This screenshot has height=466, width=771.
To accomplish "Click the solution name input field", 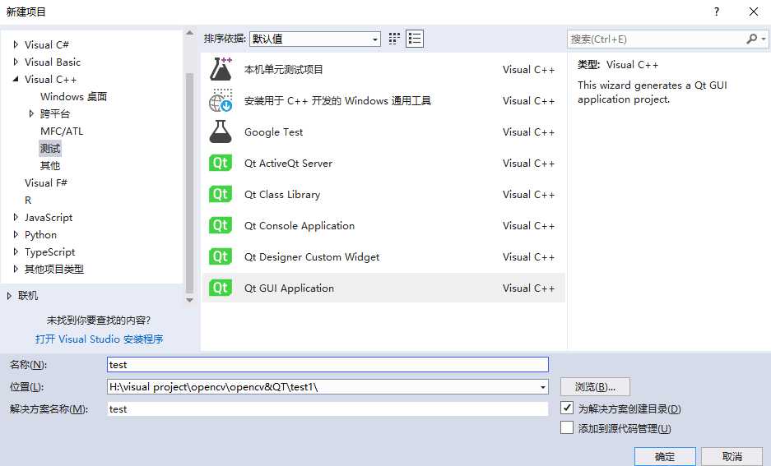I will point(327,408).
